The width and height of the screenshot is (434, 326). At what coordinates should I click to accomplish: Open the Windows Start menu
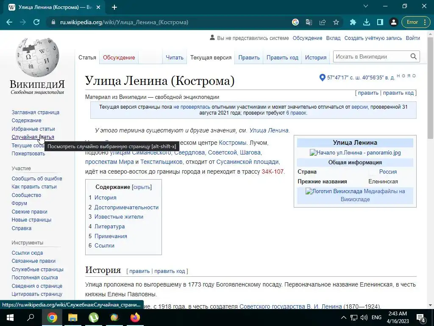pos(10,318)
